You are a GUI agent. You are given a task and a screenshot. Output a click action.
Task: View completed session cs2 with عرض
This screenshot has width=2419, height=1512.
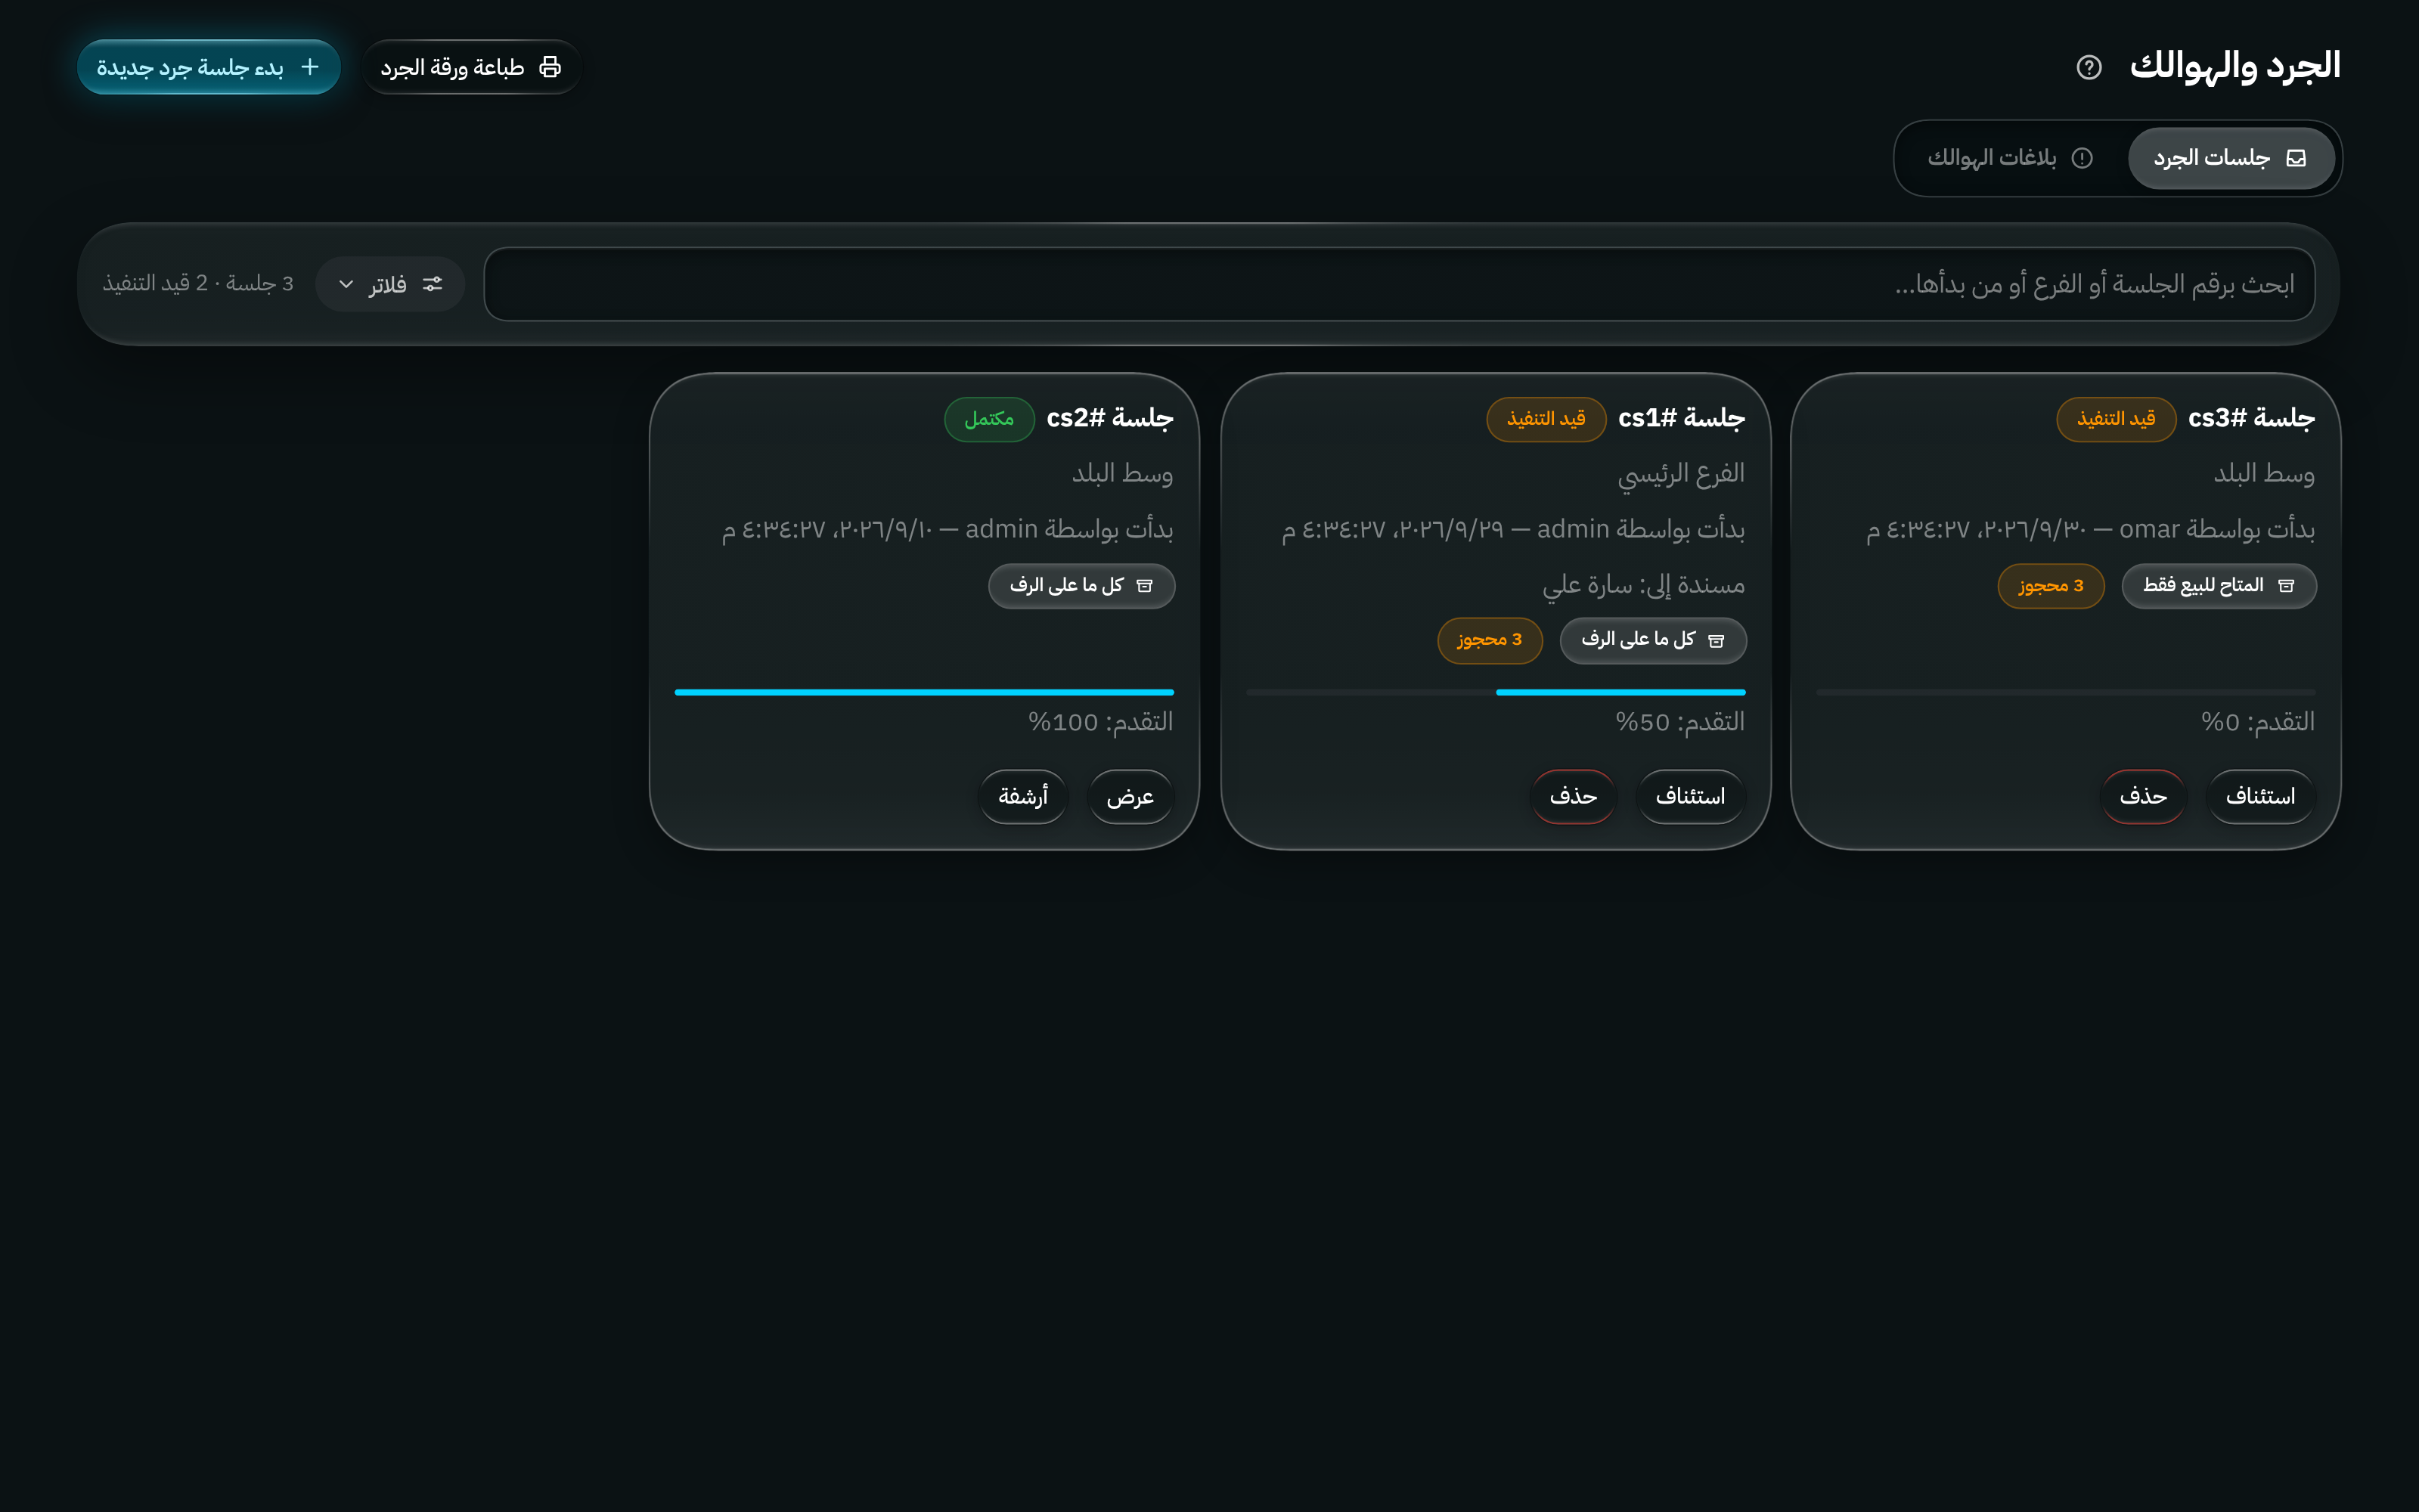(1130, 797)
